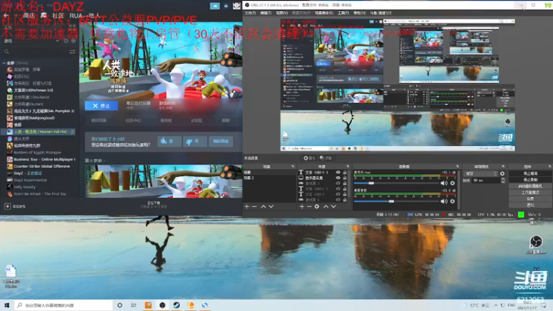The width and height of the screenshot is (553, 311).
Task: Click 工作室模式 studio mode button
Action: click(530, 193)
